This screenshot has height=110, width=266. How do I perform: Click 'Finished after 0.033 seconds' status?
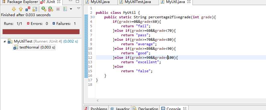tap(26, 15)
